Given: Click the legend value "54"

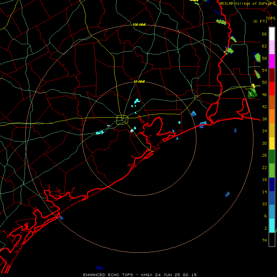Looking at the screenshot, I should coord(264,70).
